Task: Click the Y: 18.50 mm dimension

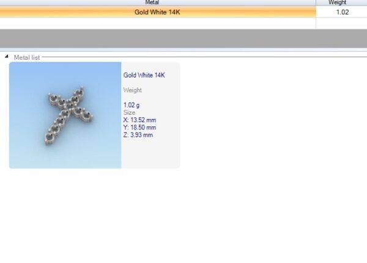Action: point(139,128)
